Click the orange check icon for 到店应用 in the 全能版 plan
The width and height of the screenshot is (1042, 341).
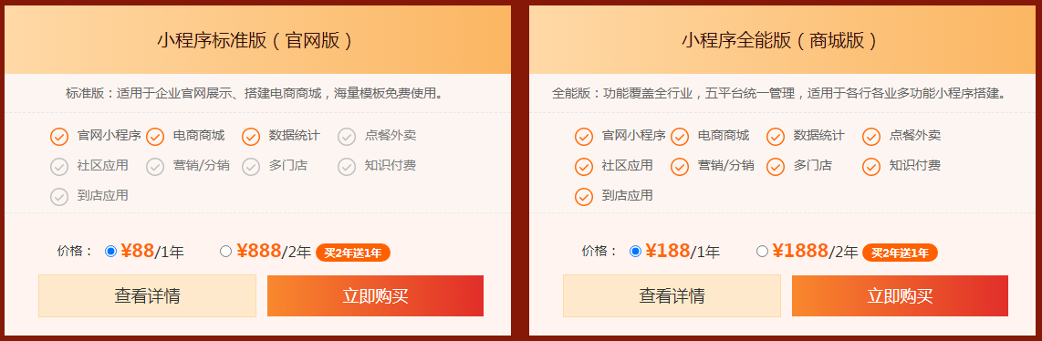click(583, 196)
